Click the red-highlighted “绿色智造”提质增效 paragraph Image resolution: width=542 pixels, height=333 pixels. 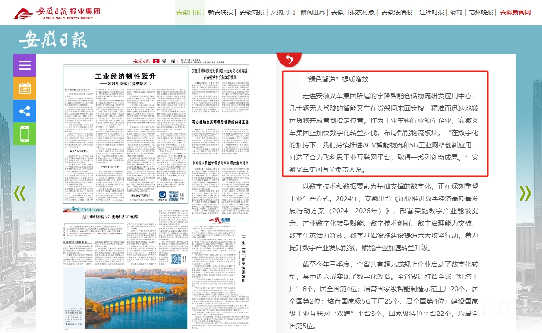click(x=385, y=124)
